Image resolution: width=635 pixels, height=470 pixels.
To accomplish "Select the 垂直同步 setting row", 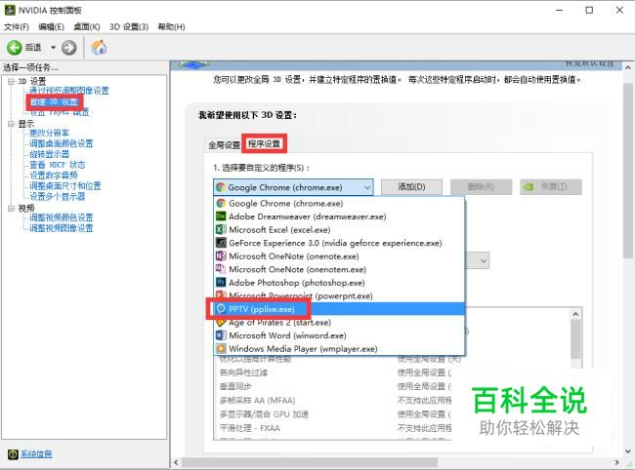I will pyautogui.click(x=336, y=386).
